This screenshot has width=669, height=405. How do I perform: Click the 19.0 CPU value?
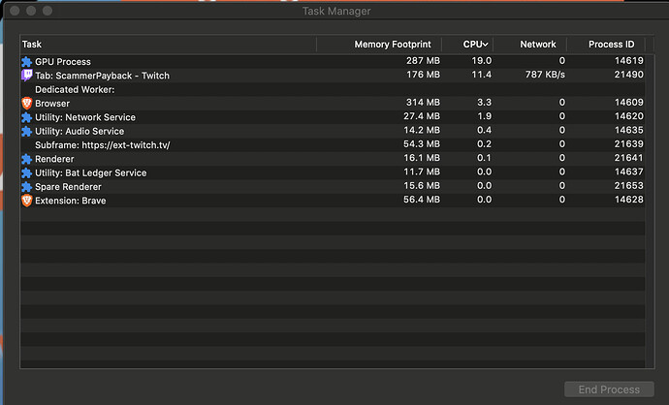tap(481, 60)
